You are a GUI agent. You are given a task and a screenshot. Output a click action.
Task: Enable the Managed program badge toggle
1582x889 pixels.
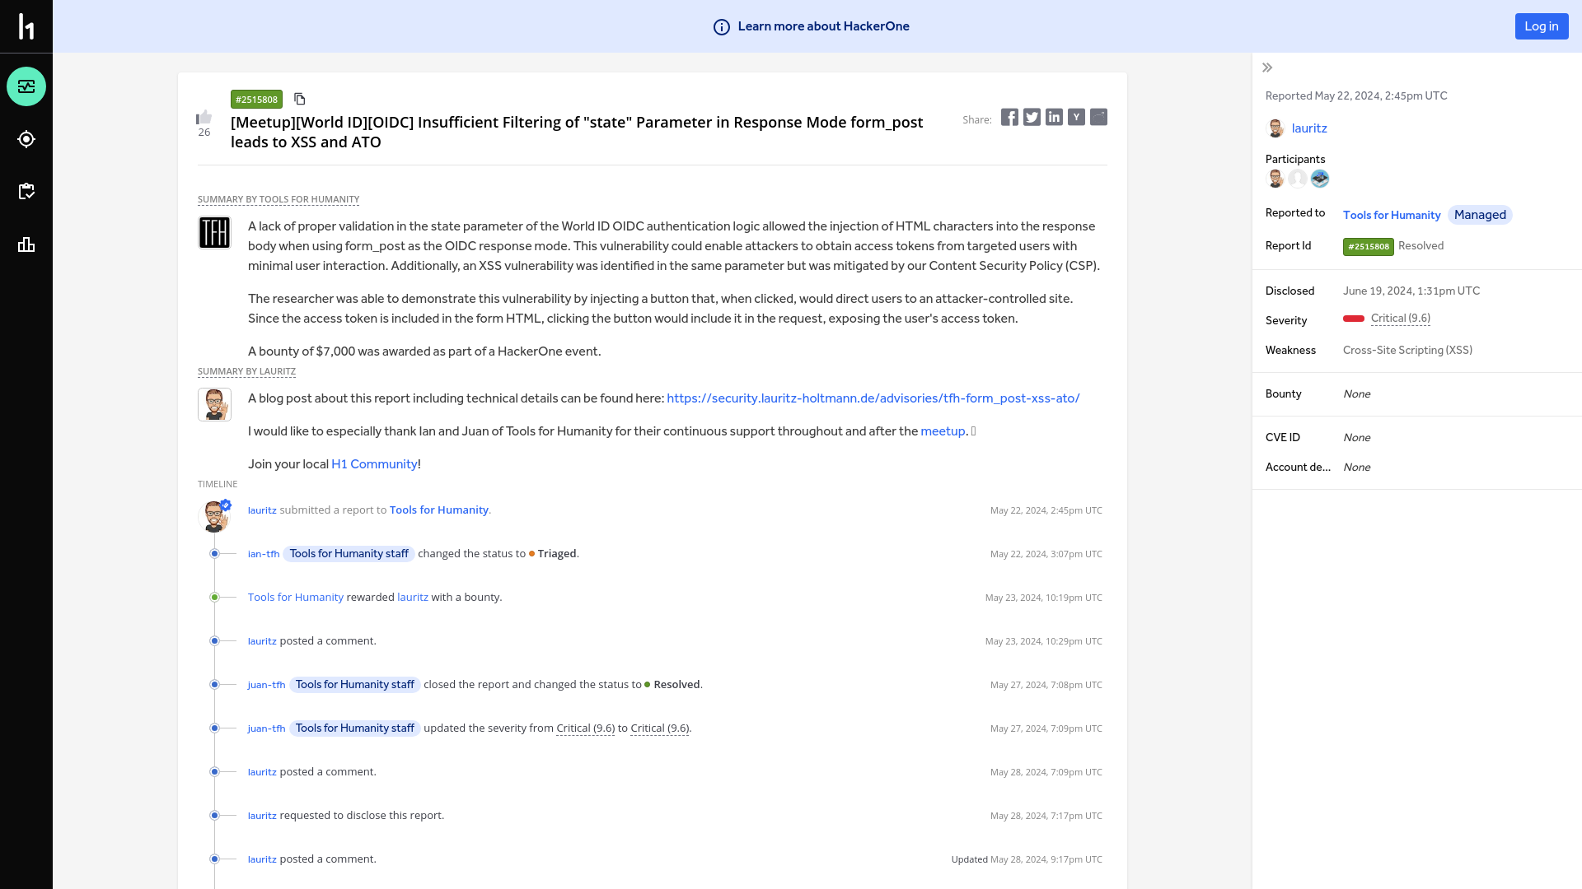[1480, 215]
